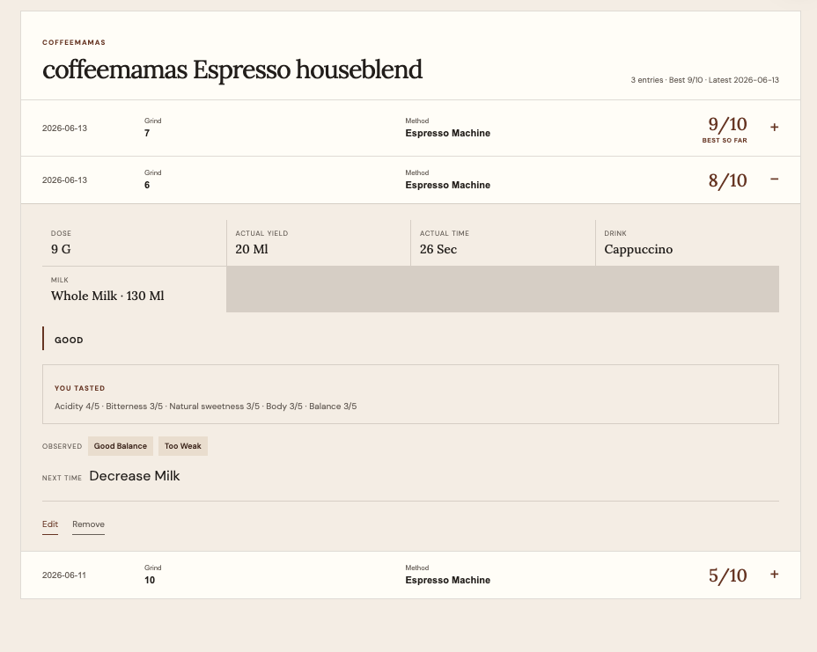The image size is (817, 652).
Task: Click Espresso Machine in the 8/10 row
Action: pyautogui.click(x=447, y=186)
